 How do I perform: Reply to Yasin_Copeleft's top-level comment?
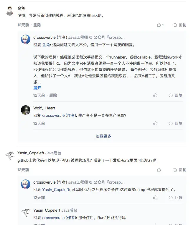[180, 170]
